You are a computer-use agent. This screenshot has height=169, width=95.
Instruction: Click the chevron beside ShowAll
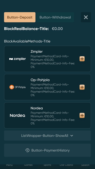(x=72, y=136)
